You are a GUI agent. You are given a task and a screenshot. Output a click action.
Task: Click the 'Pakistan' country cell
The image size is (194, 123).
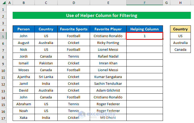pyautogui.click(x=46, y=63)
